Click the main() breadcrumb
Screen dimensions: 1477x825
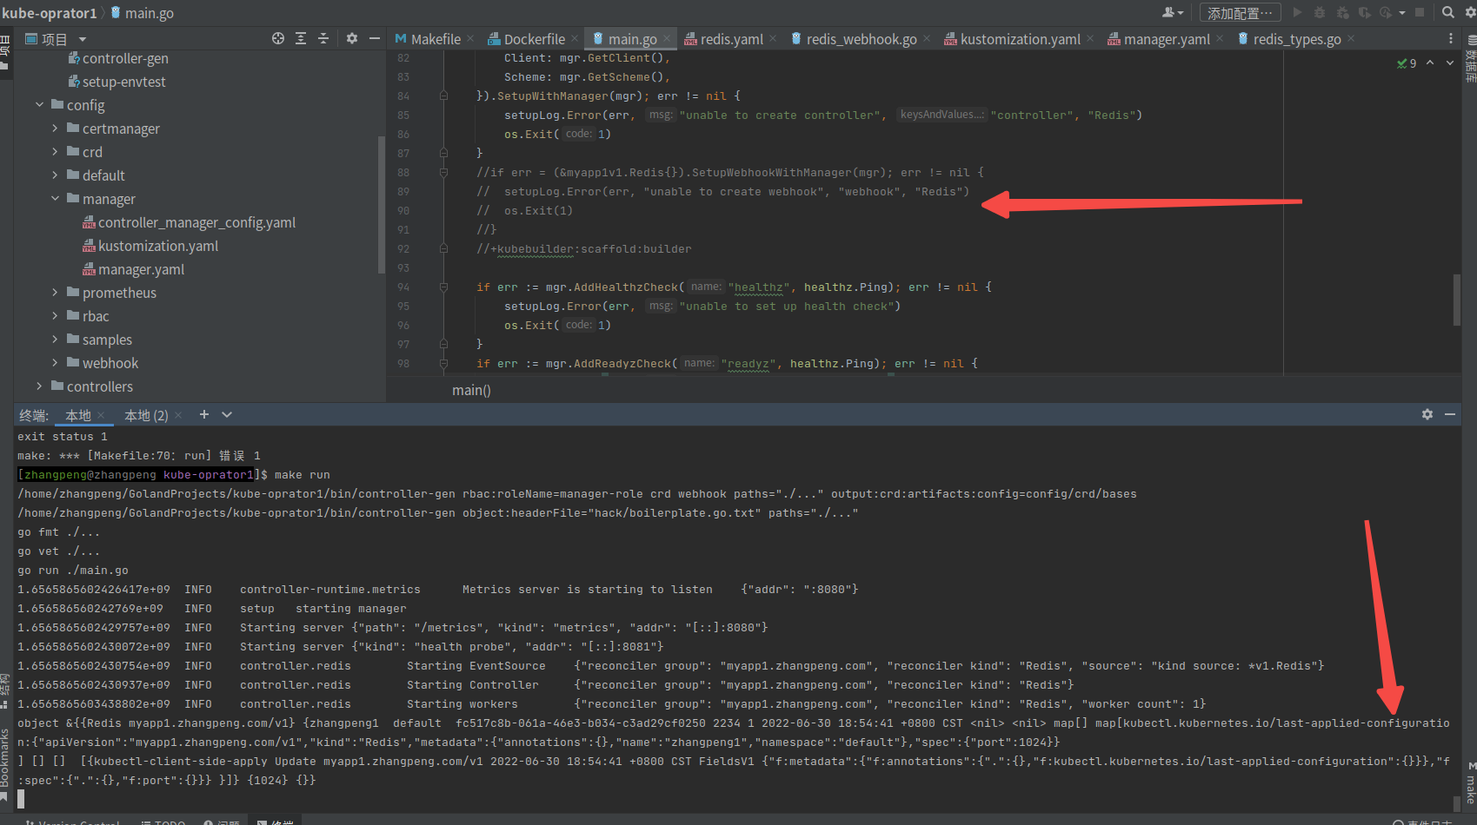point(471,391)
